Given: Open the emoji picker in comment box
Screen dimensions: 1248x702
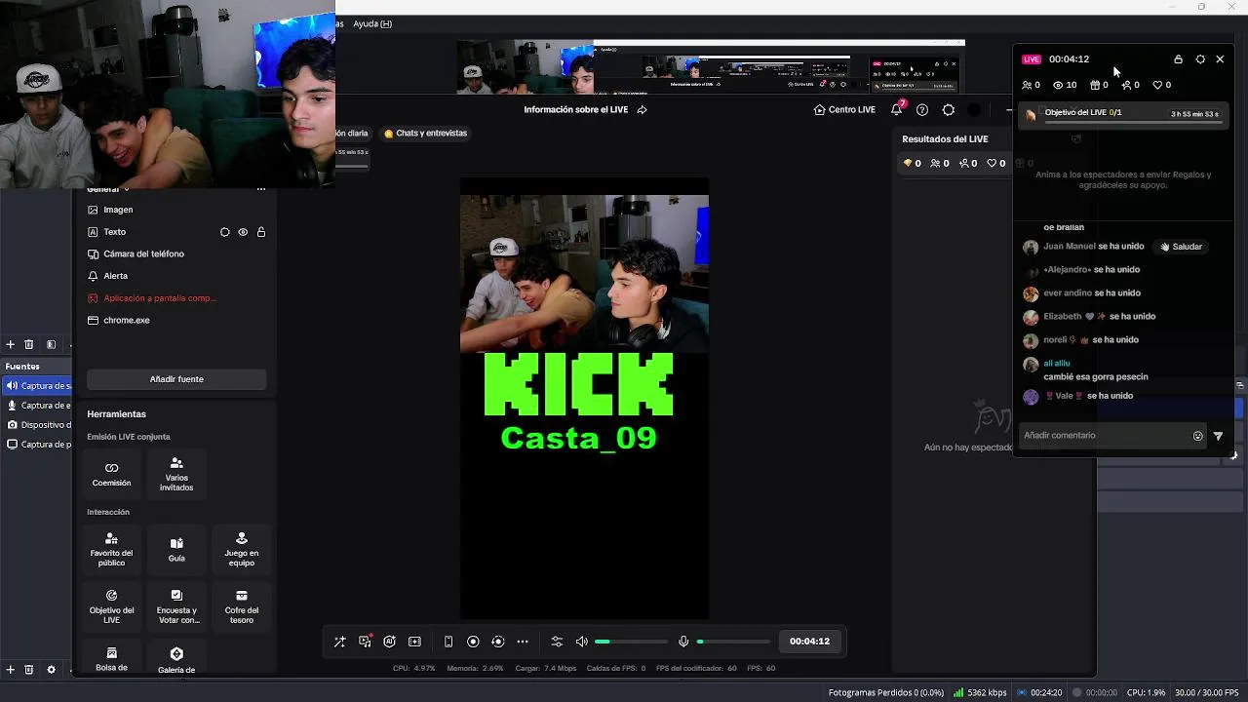Looking at the screenshot, I should [1198, 436].
